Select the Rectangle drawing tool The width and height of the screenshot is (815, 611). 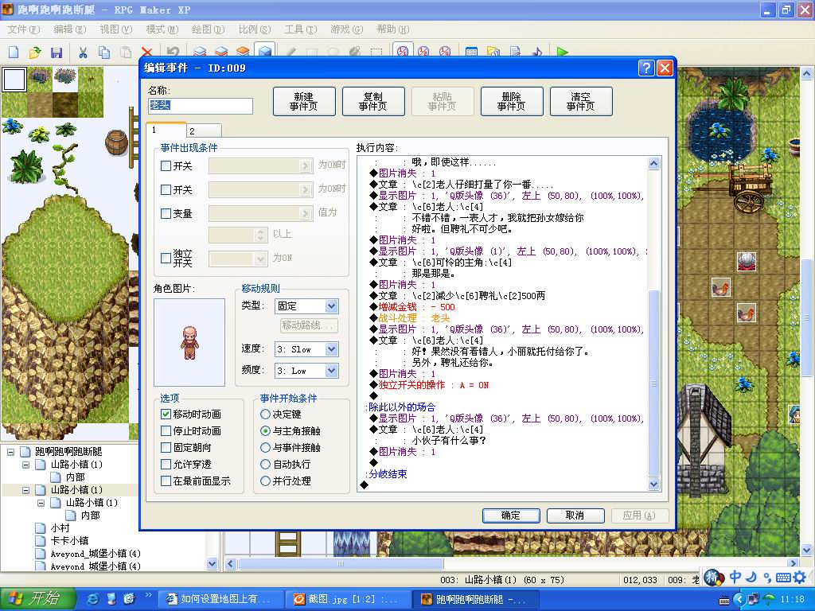pyautogui.click(x=312, y=52)
